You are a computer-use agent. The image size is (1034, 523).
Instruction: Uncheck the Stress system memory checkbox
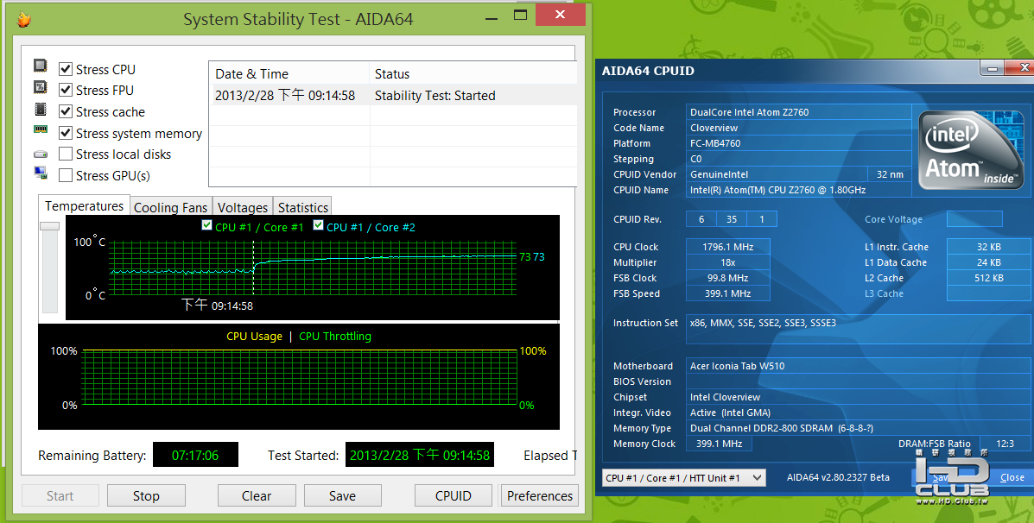pyautogui.click(x=66, y=133)
